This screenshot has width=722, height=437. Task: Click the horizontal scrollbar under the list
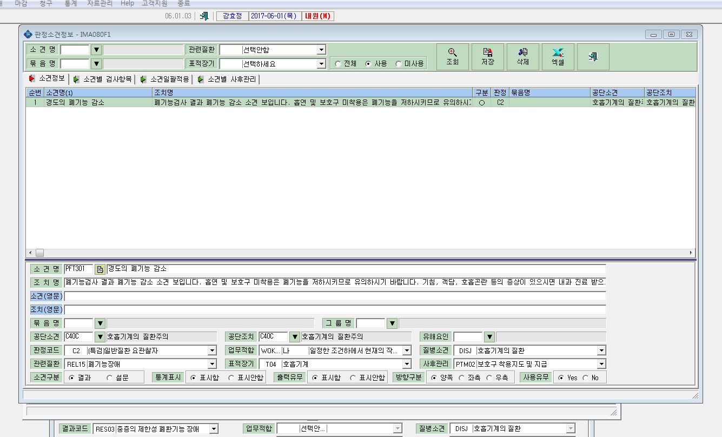tap(361, 253)
